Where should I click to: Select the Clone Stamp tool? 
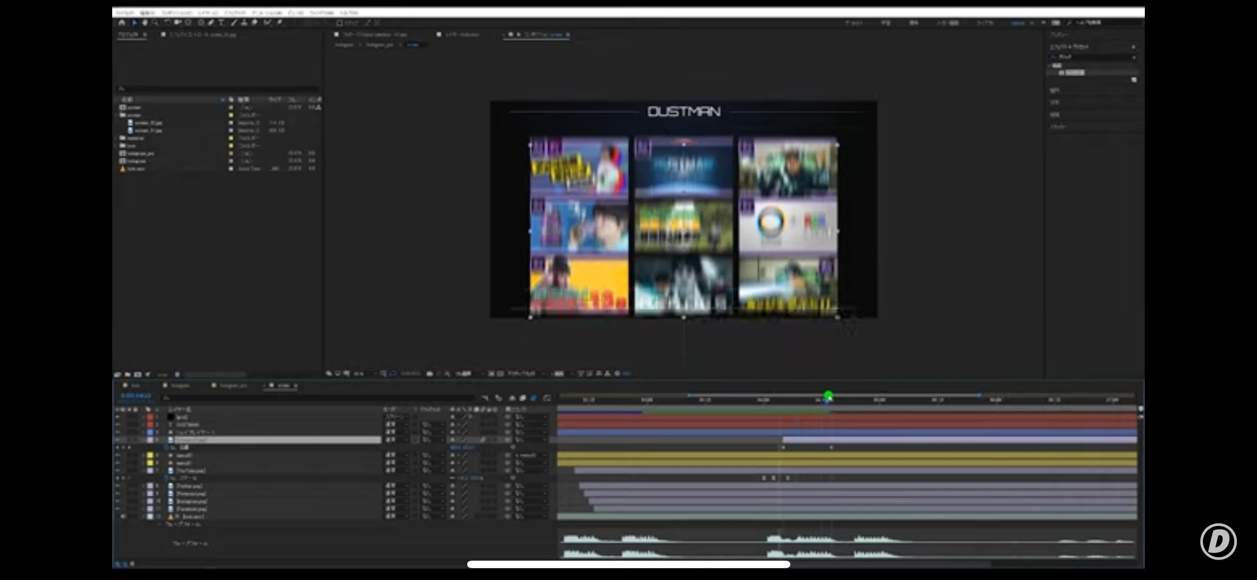coord(244,23)
